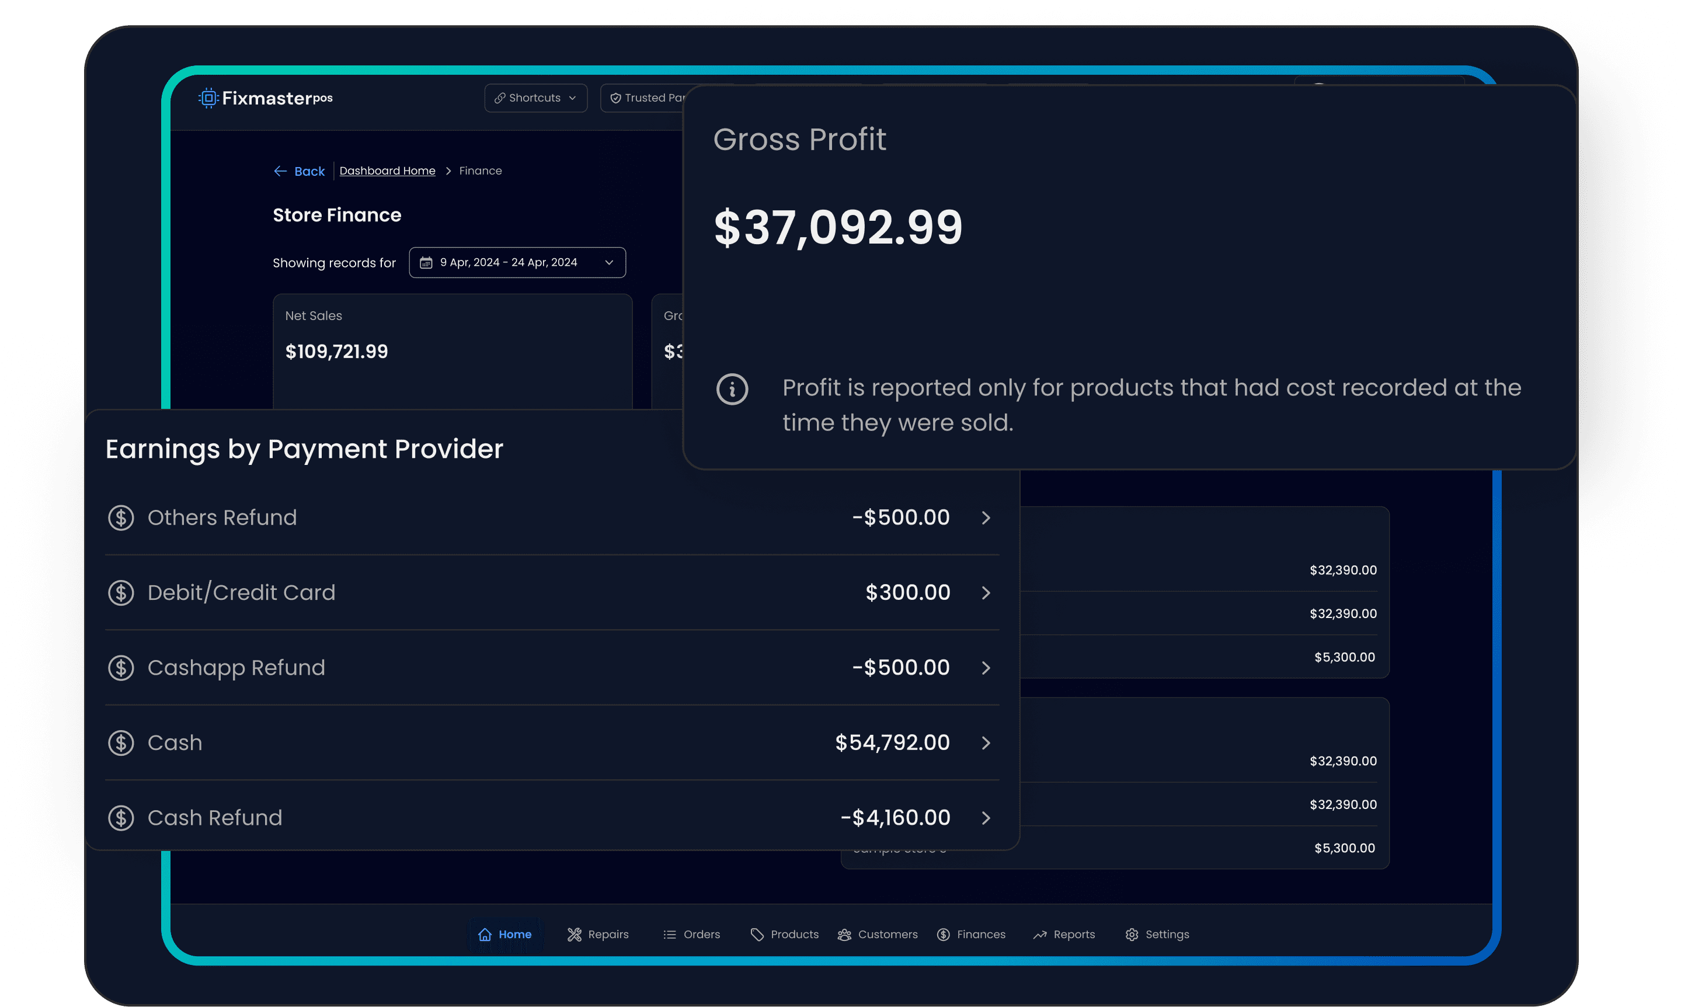Go to the Repairs tab
The image size is (1681, 1007).
[598, 935]
